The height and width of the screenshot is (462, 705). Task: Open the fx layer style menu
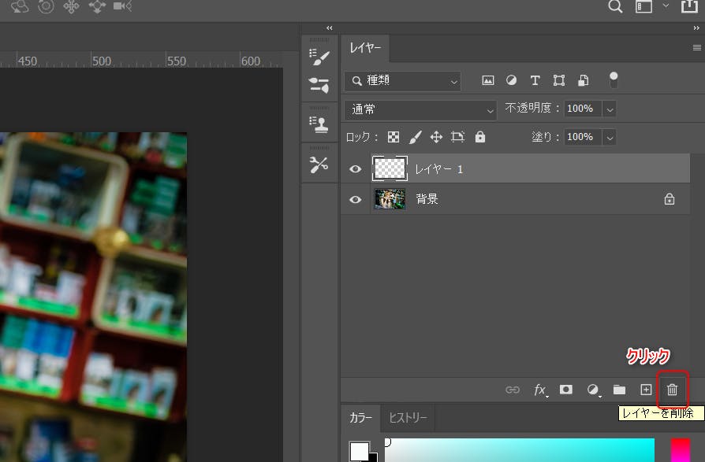(x=540, y=390)
